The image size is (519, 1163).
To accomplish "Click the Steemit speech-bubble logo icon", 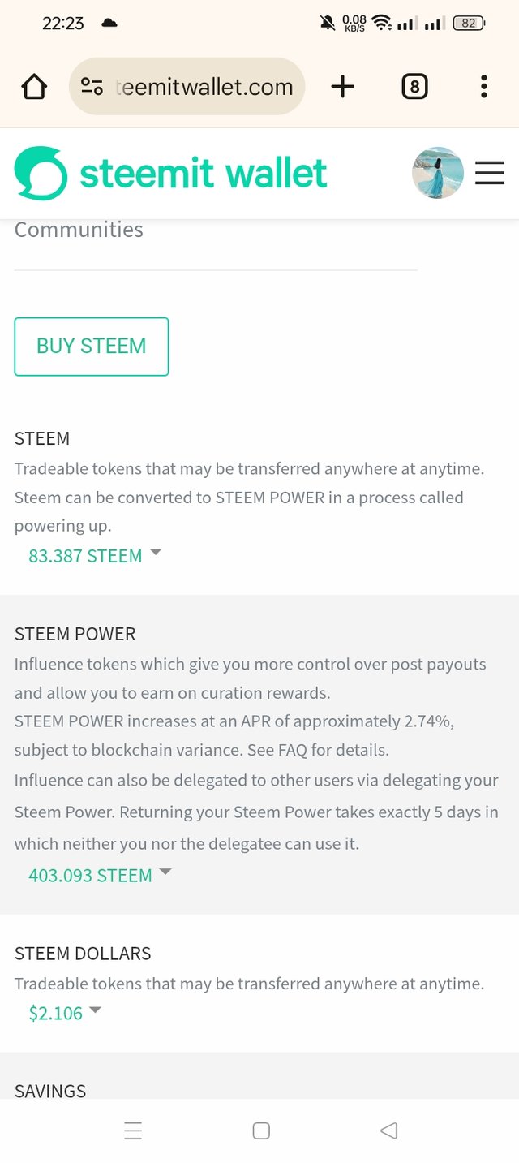I will click(x=41, y=173).
